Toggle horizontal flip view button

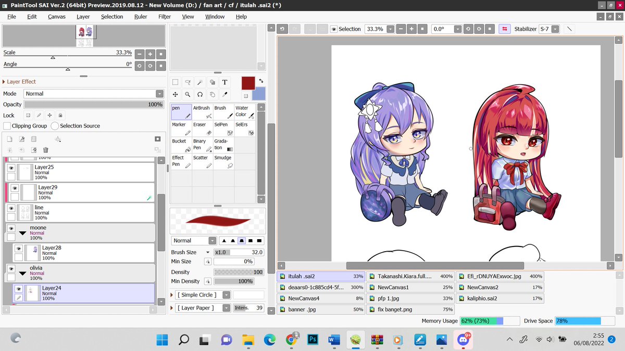click(504, 29)
